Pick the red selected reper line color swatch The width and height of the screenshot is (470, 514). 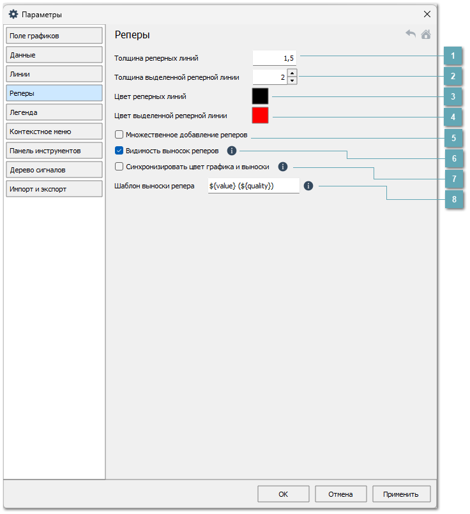click(x=261, y=116)
